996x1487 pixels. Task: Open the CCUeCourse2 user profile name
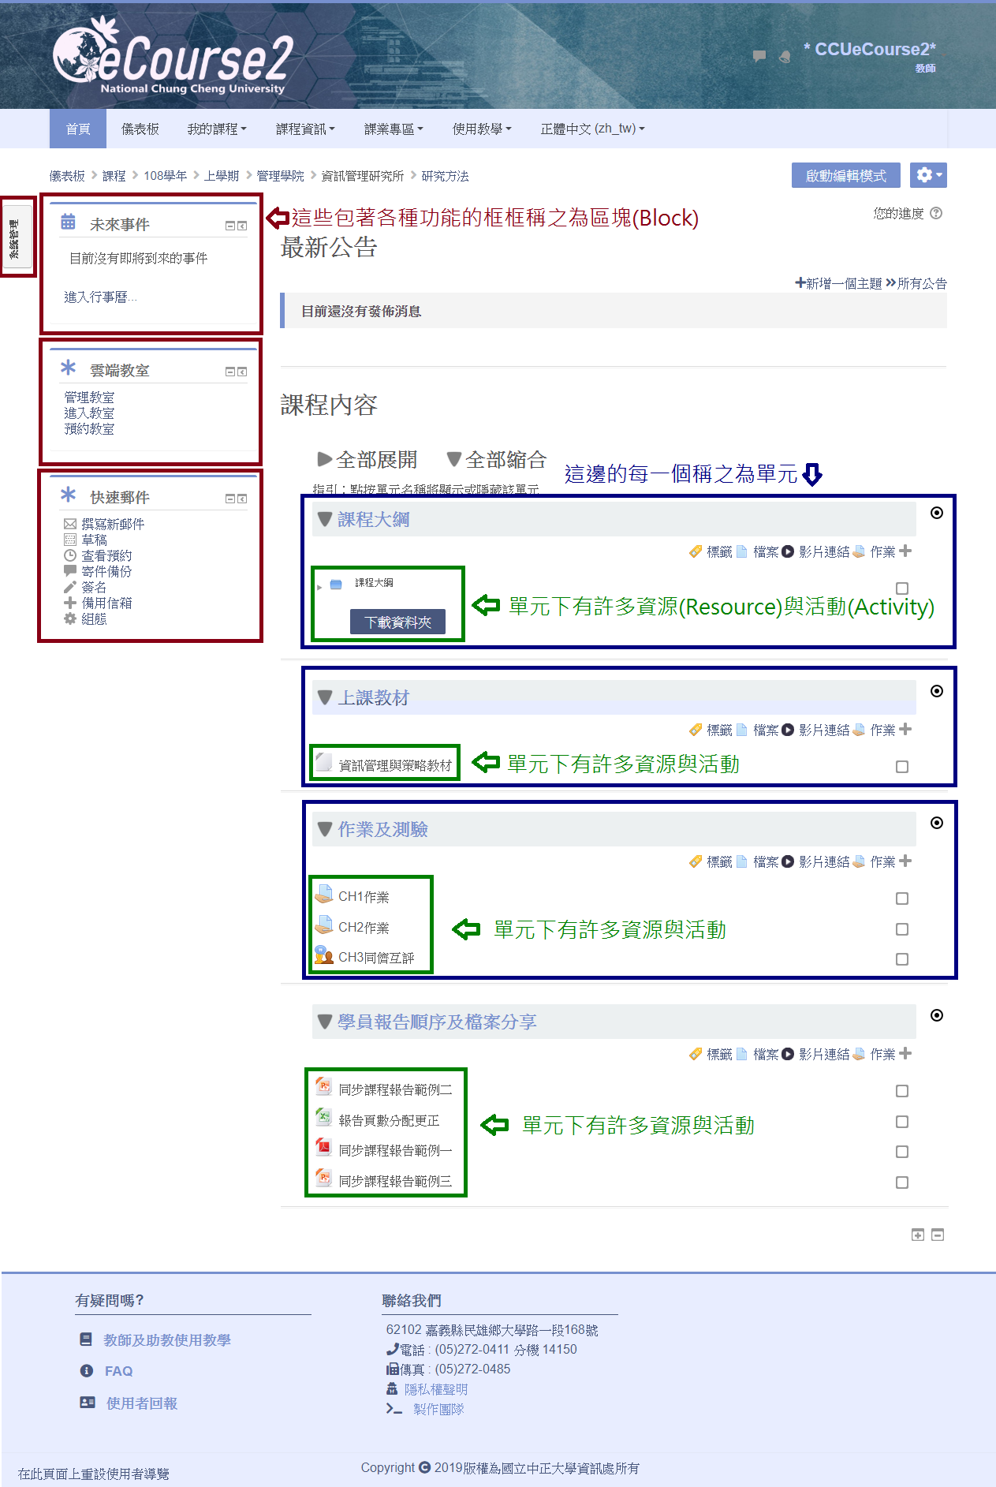[x=870, y=49]
